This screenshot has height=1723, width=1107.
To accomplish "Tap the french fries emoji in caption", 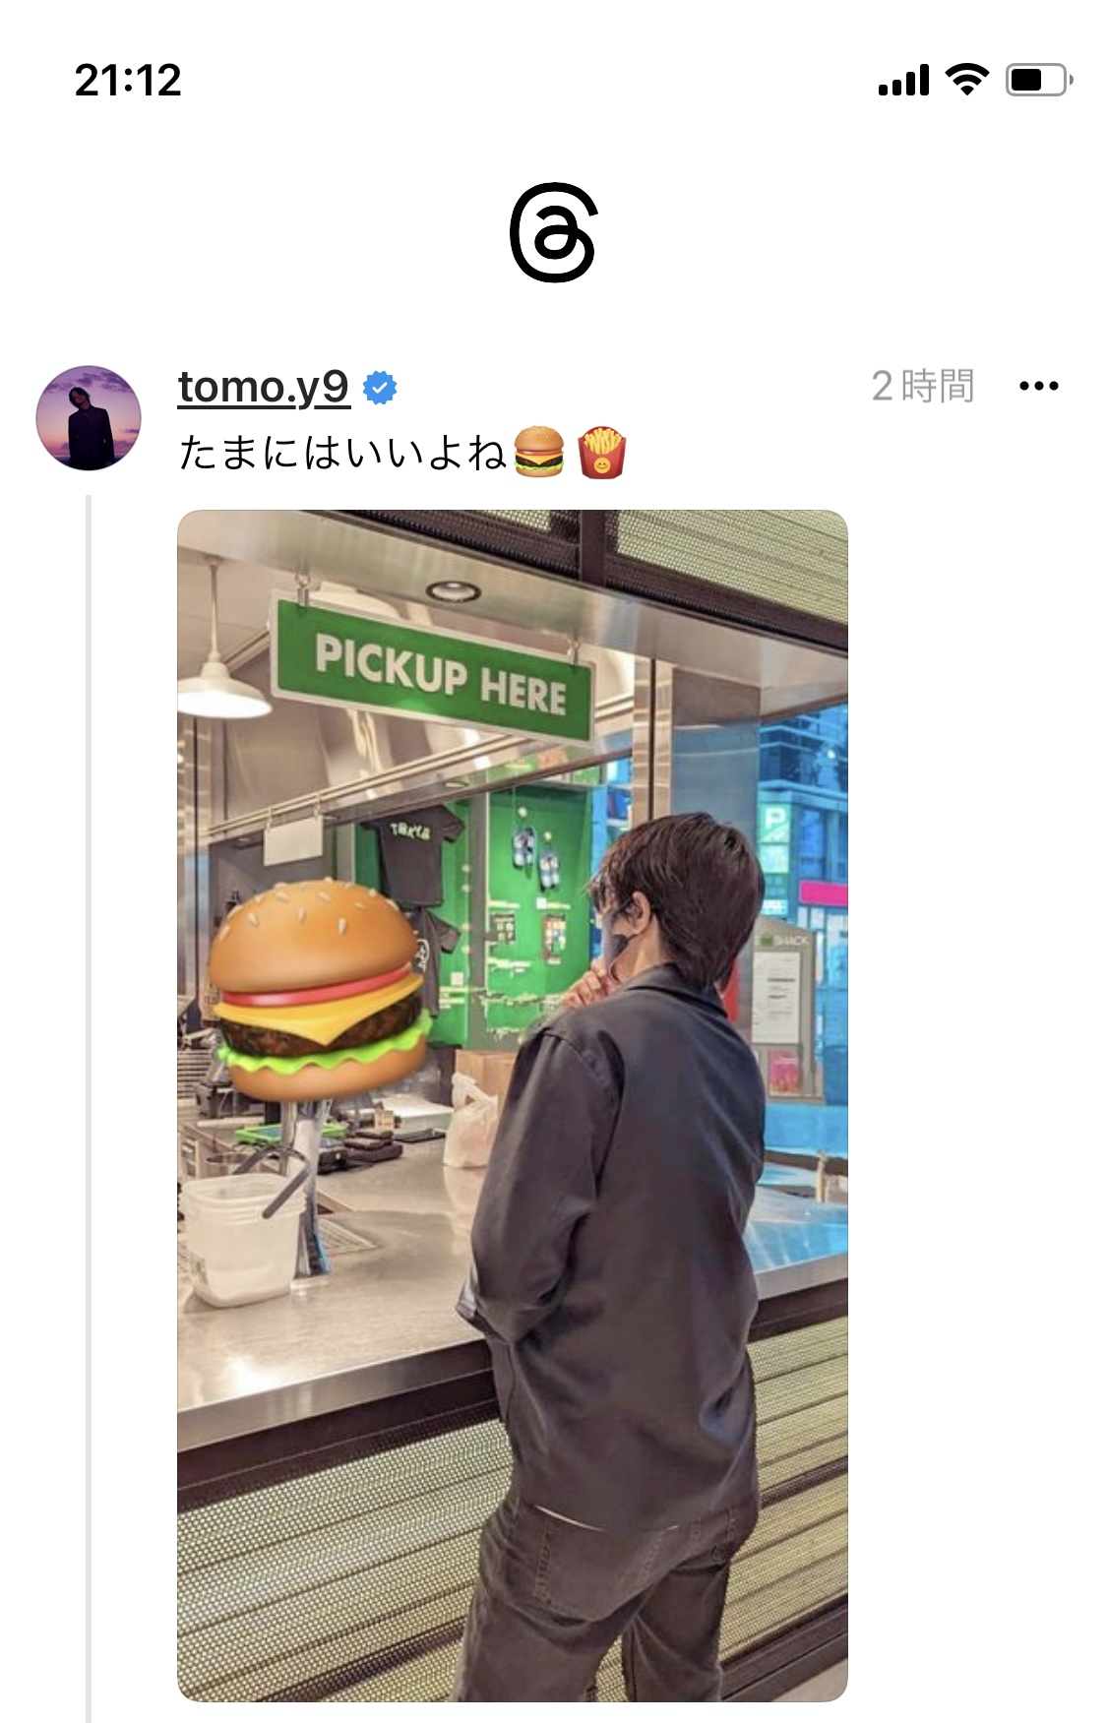I will tap(602, 453).
